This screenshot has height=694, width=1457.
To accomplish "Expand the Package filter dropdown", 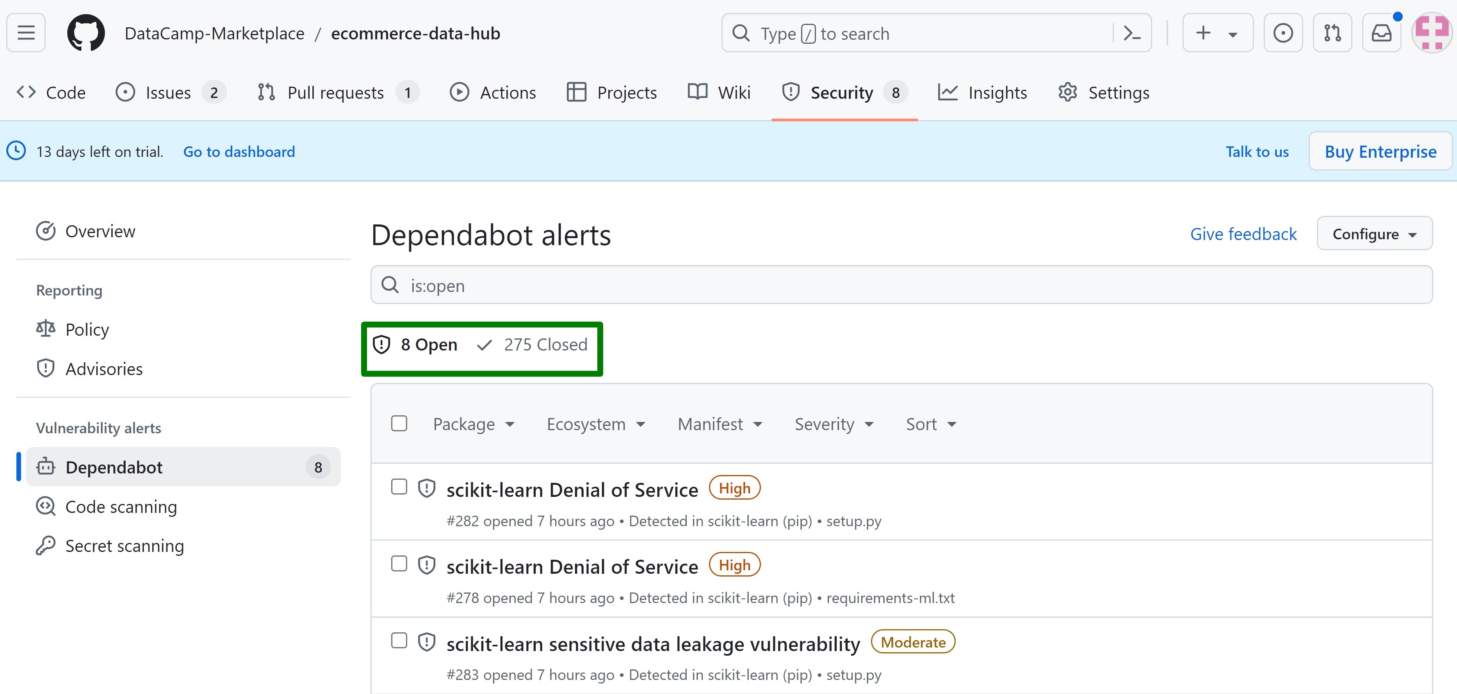I will click(x=474, y=424).
